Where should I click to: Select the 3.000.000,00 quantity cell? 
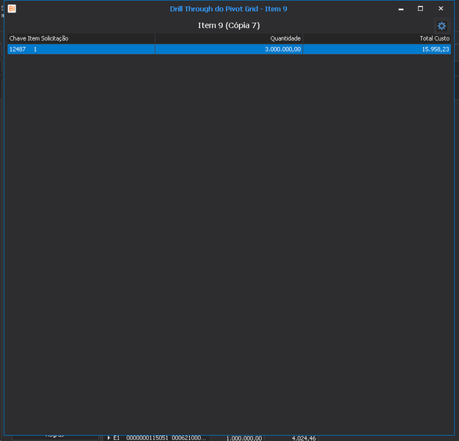pos(229,49)
